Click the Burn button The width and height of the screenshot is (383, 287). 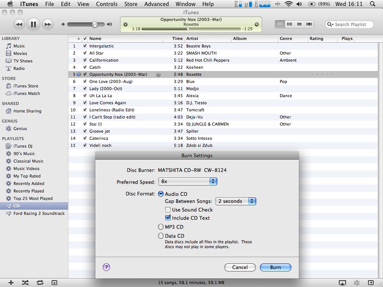tap(276, 267)
